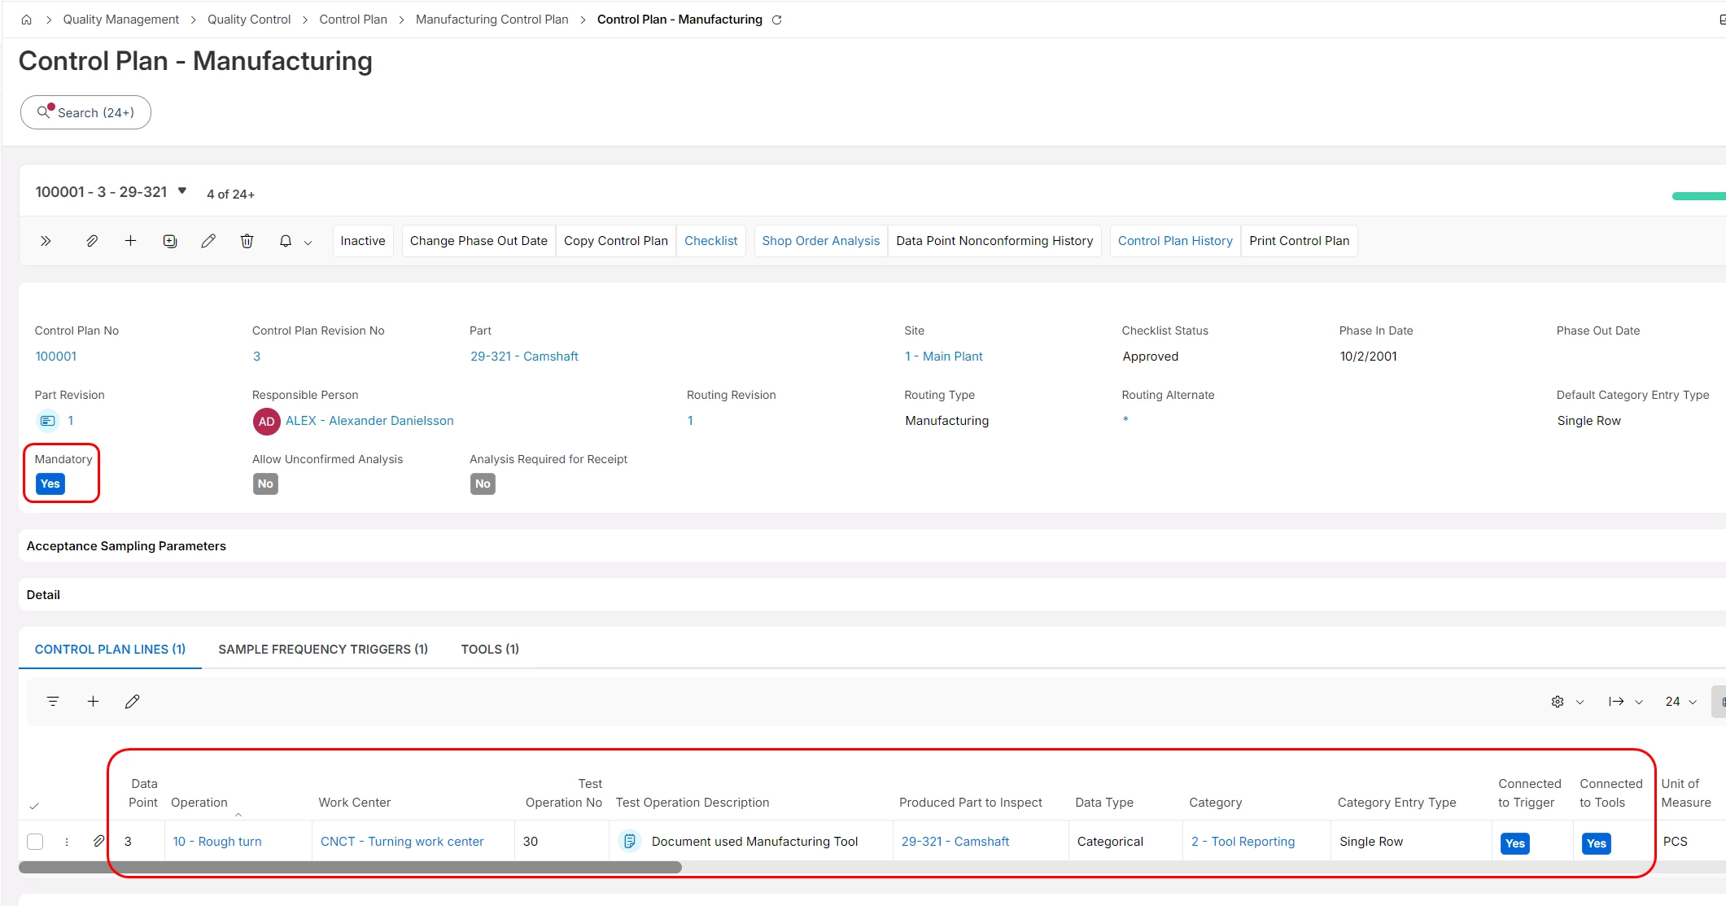Screen dimensions: 1726x906
Task: Click the Copy Control Plan button
Action: click(x=615, y=241)
